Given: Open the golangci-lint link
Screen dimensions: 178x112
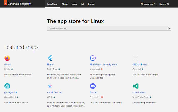Looking at the screenshot, I should pos(10,92).
